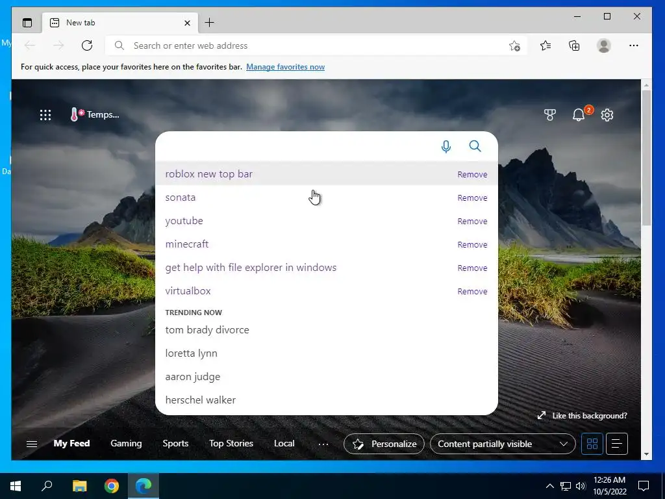The image size is (665, 499).
Task: Open the Favorites list icon
Action: pyautogui.click(x=546, y=45)
